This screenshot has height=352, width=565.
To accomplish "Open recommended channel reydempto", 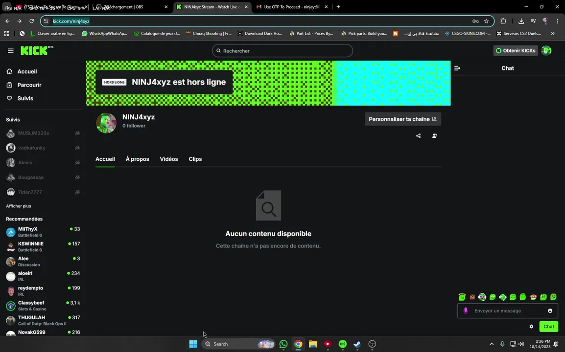I will [x=43, y=291].
